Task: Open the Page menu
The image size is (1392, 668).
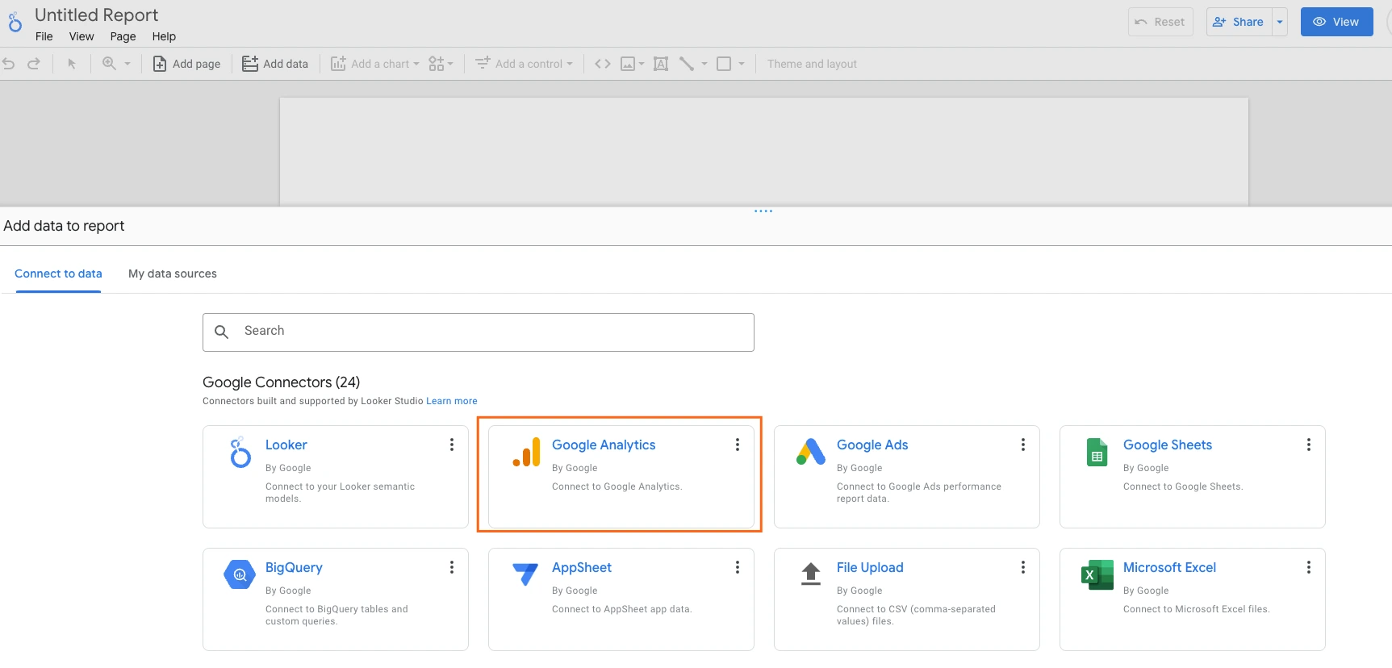Action: [123, 36]
